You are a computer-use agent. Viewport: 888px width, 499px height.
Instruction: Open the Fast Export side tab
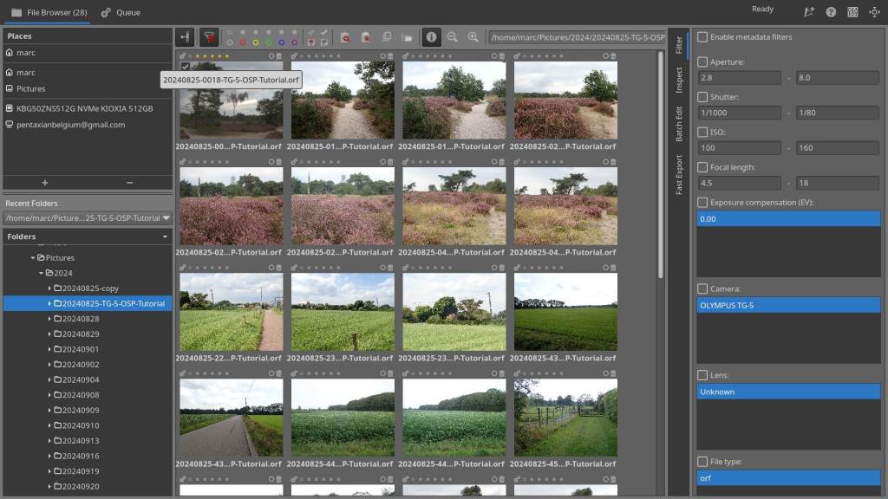679,175
